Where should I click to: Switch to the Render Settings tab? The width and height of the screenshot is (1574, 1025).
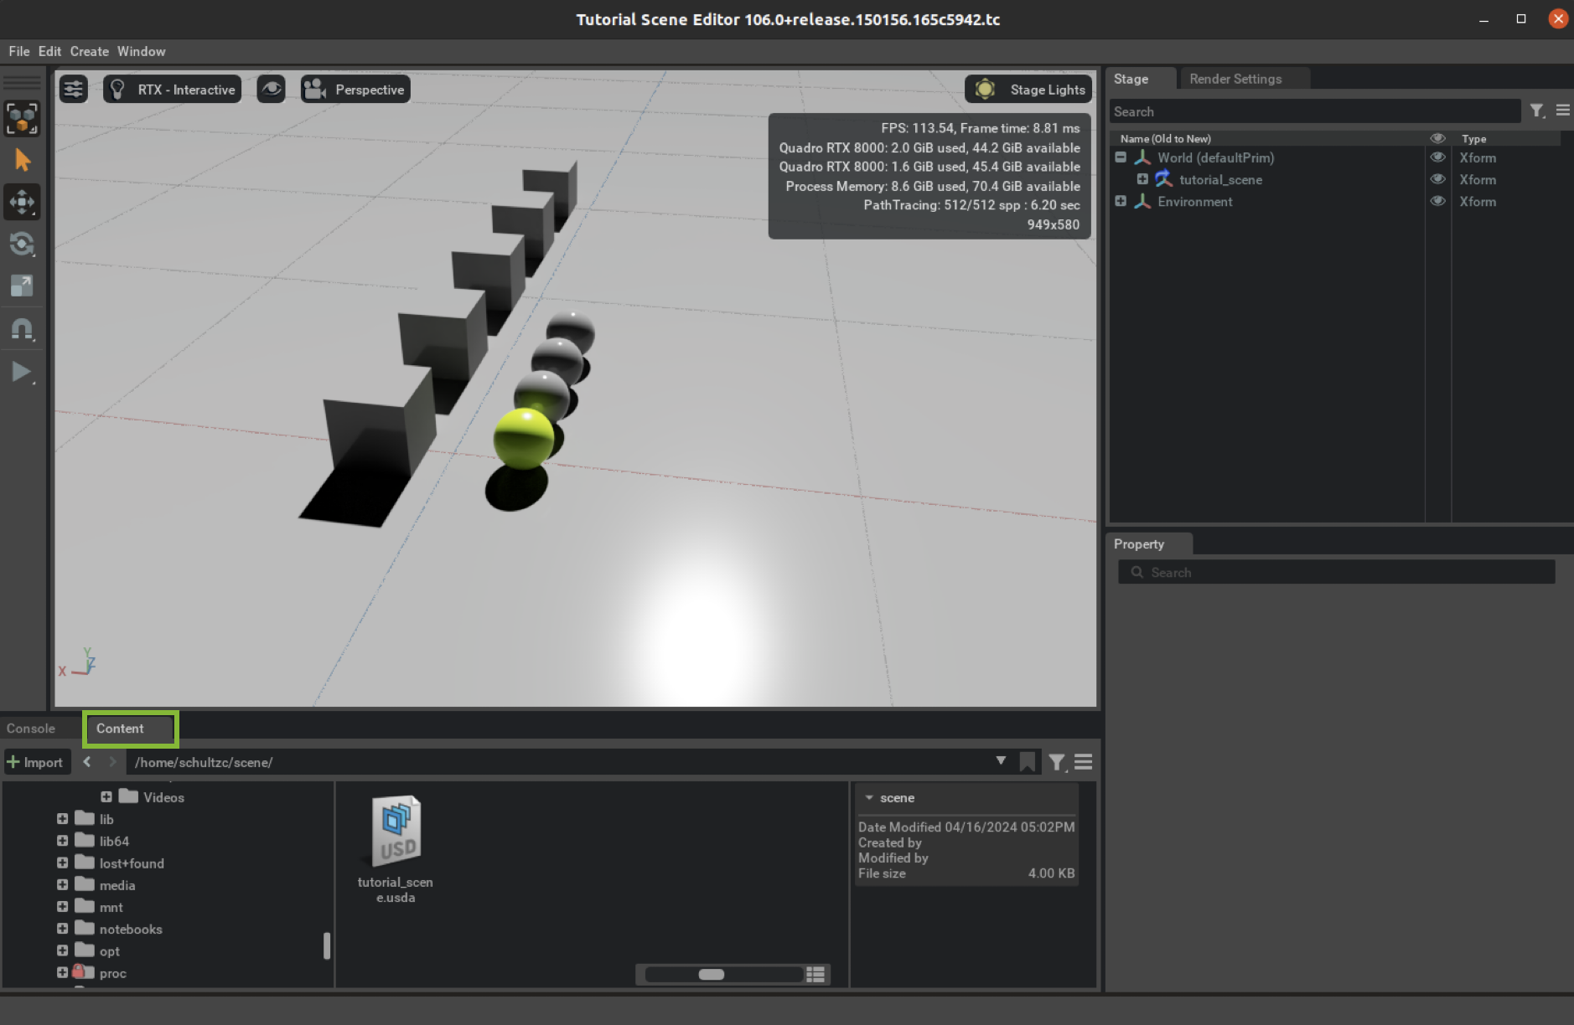tap(1235, 79)
